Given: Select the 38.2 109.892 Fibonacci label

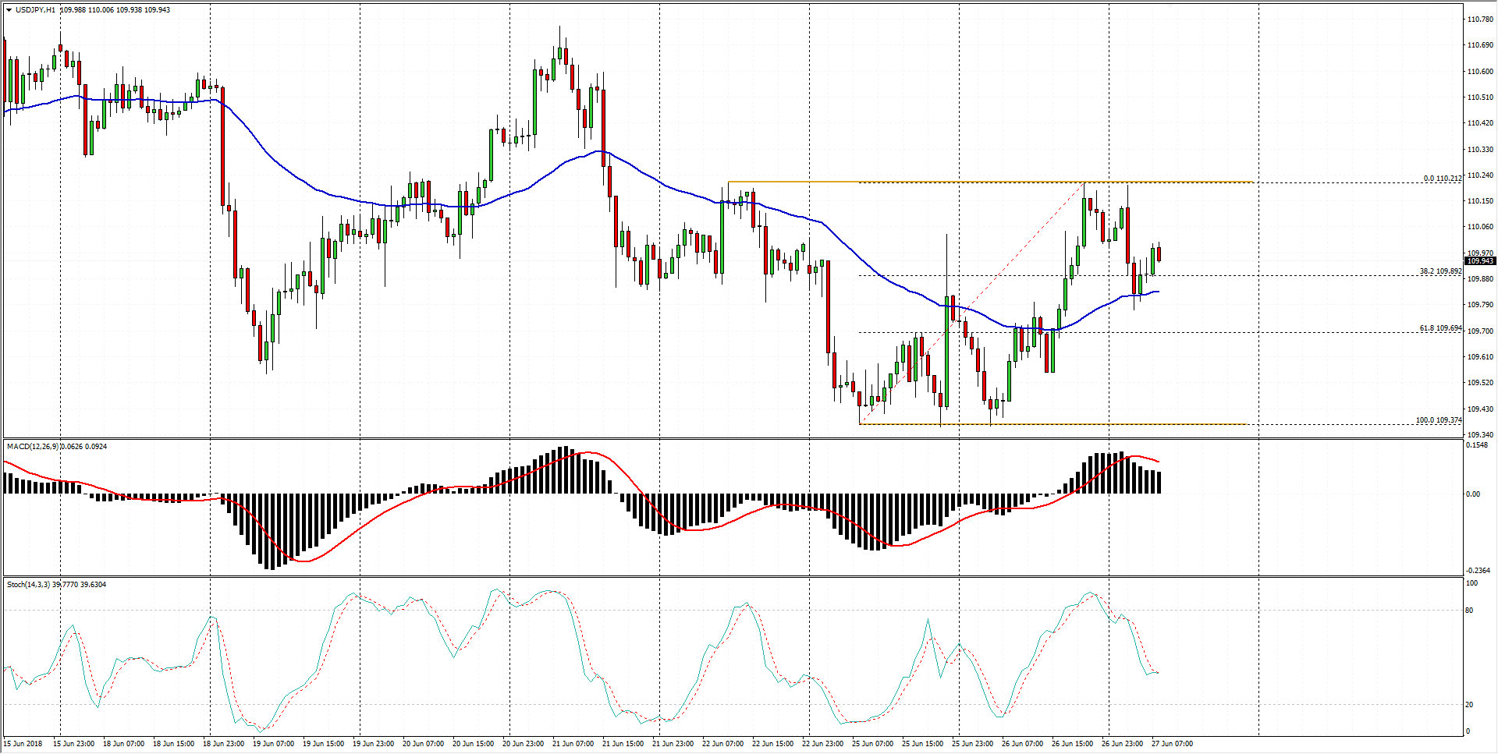Looking at the screenshot, I should tap(1439, 271).
